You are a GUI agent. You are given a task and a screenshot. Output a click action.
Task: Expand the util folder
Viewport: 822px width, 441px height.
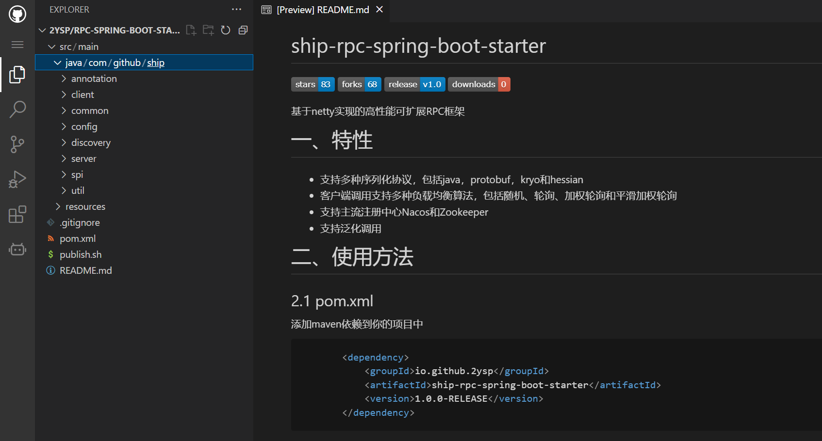(x=64, y=190)
